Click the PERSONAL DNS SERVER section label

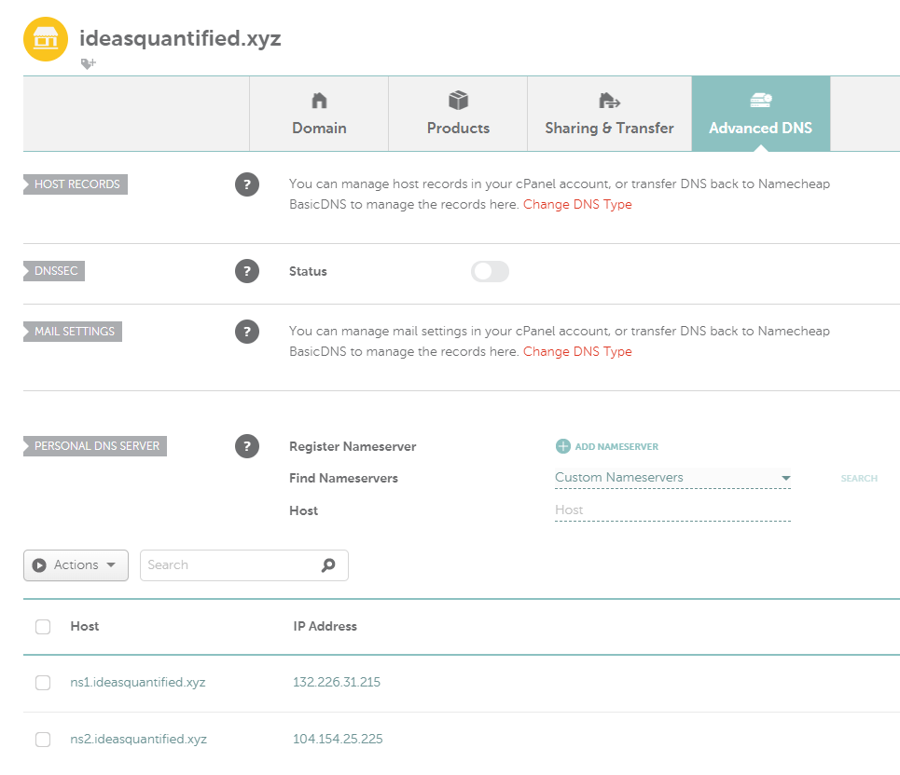[x=95, y=446]
